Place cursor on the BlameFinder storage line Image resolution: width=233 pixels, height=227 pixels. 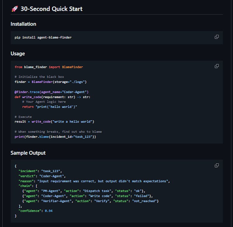pos(50,82)
